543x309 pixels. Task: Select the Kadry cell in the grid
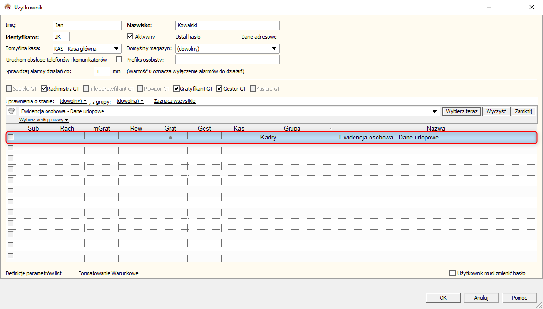[x=295, y=138]
